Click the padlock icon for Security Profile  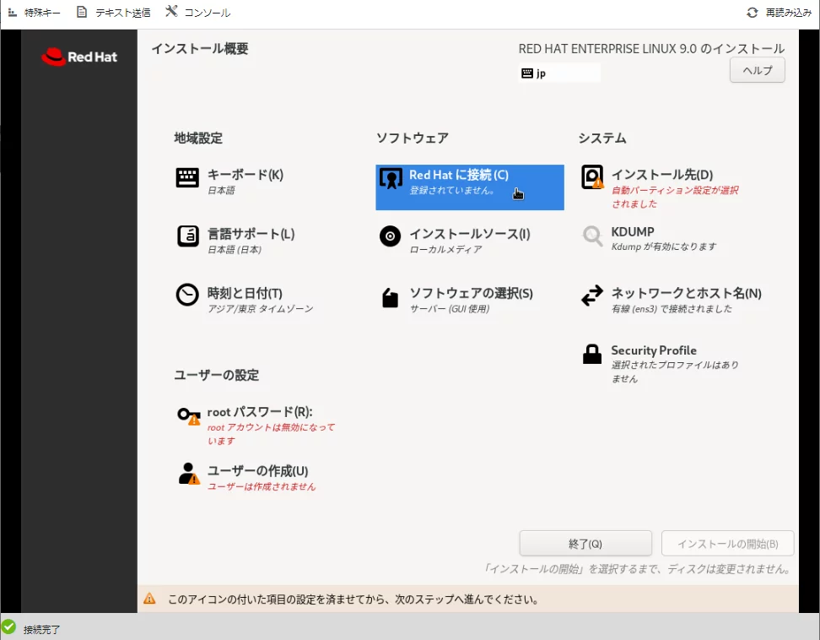tap(592, 355)
